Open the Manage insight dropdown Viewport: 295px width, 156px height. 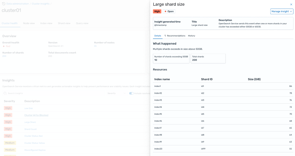tap(282, 11)
